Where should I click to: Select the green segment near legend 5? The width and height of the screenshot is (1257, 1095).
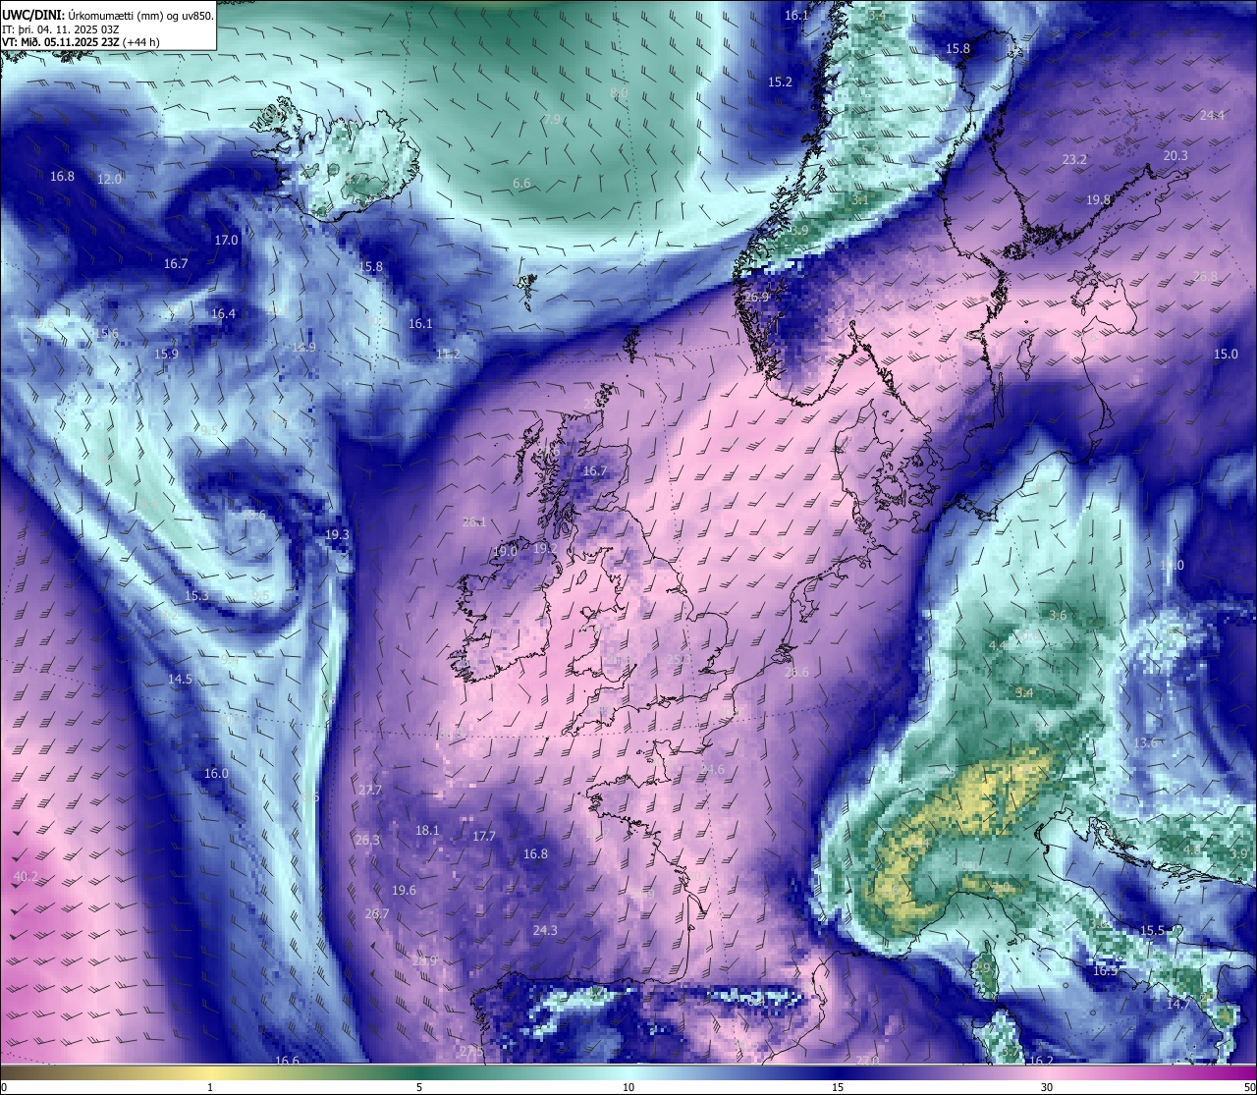click(x=419, y=1072)
